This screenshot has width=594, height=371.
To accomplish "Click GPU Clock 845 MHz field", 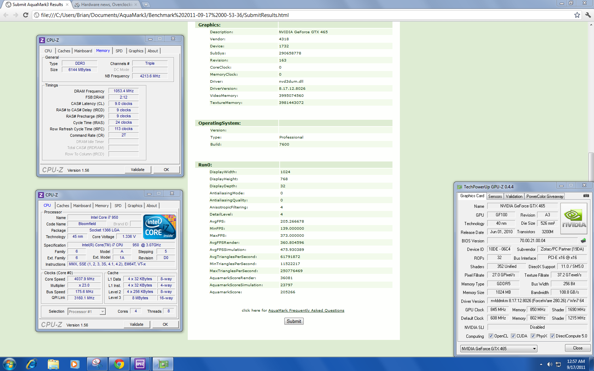I will [498, 310].
